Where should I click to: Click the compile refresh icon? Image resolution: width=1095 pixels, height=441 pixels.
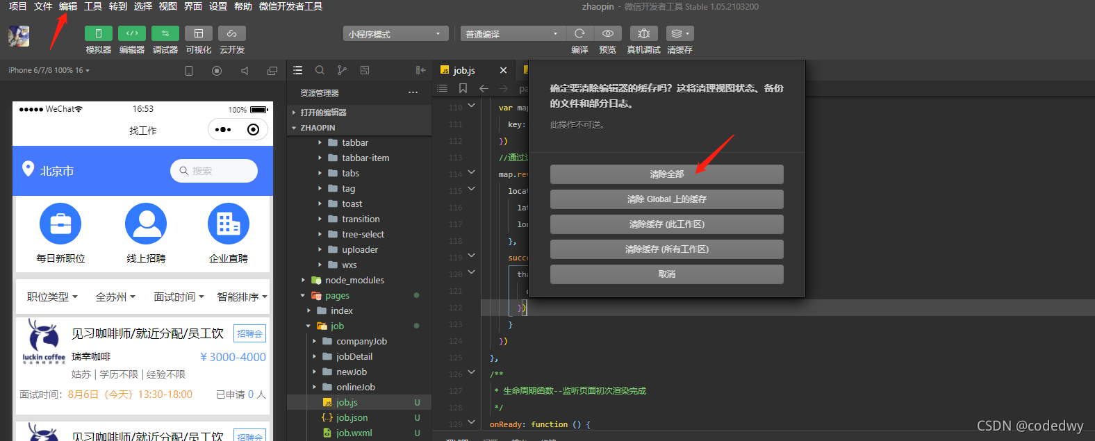click(x=579, y=33)
